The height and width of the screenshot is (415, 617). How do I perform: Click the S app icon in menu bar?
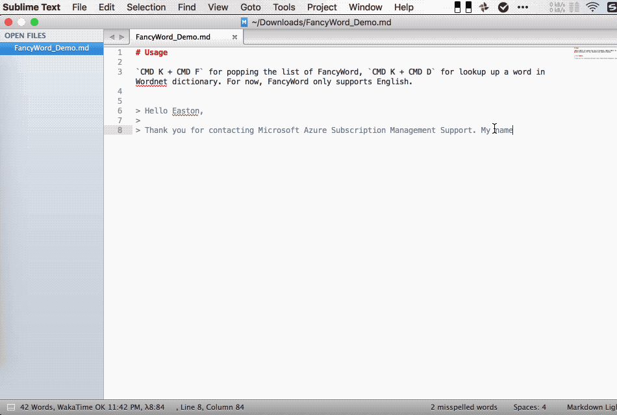pos(611,6)
